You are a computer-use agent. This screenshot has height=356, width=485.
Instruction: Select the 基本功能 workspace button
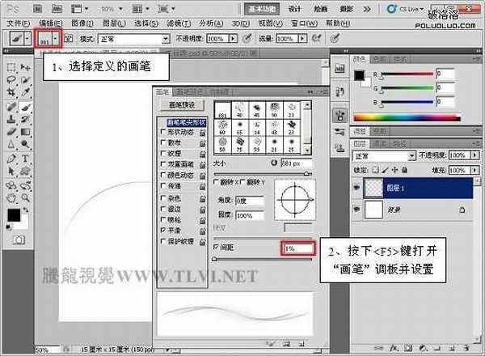pos(262,9)
